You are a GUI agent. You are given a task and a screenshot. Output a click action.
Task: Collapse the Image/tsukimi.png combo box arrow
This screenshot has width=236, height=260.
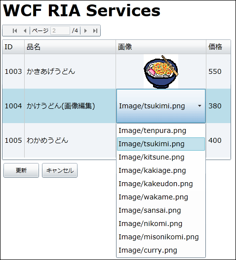tap(199, 106)
